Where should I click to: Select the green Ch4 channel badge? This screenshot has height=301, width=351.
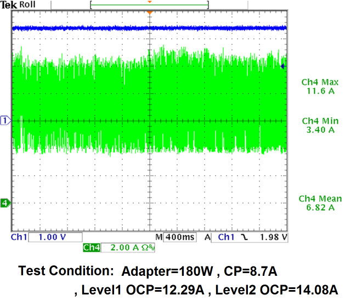click(92, 247)
